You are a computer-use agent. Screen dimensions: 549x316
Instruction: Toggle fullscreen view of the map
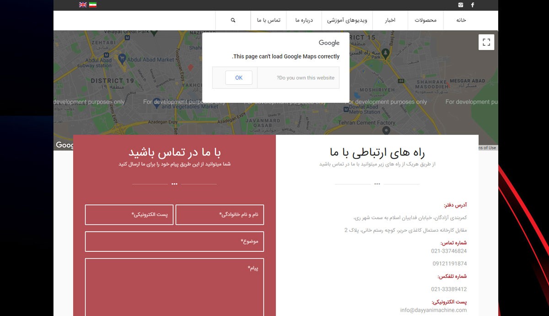[x=486, y=42]
